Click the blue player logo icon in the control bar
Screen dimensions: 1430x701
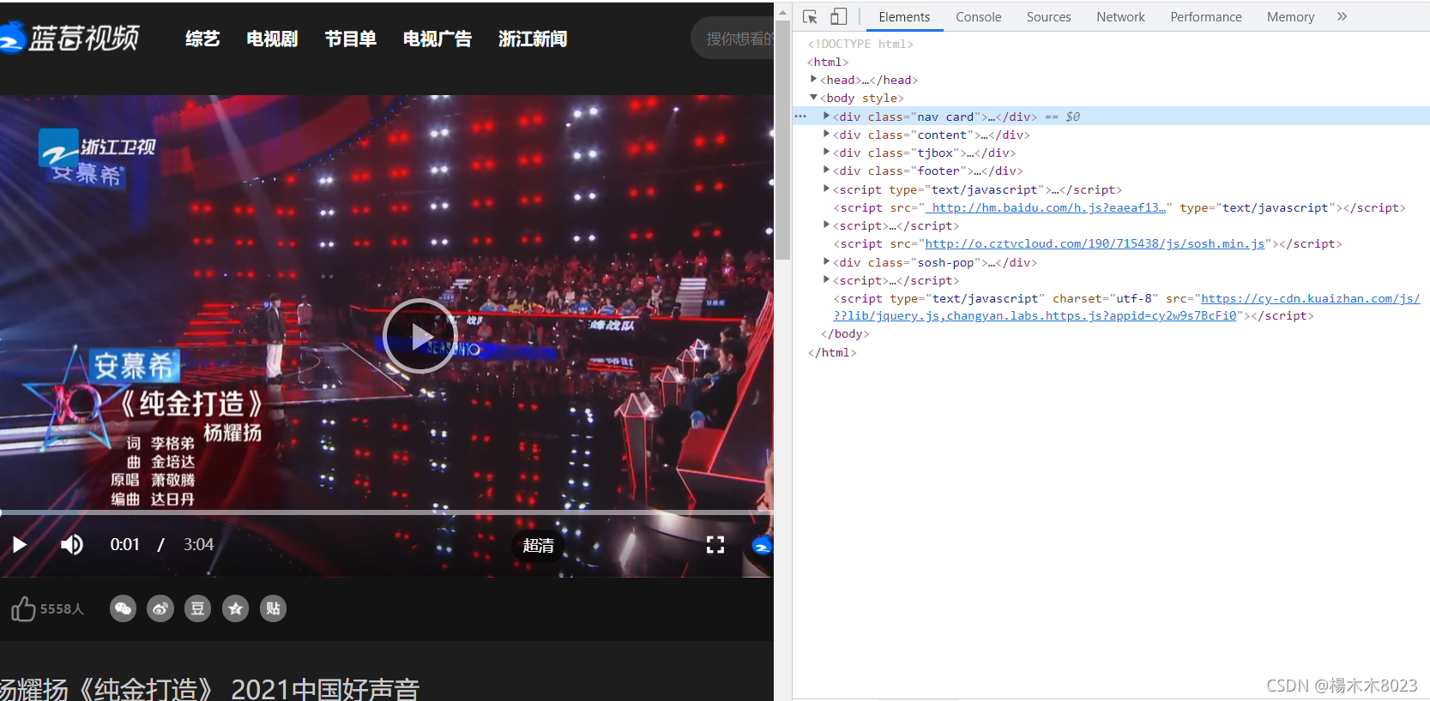coord(762,546)
